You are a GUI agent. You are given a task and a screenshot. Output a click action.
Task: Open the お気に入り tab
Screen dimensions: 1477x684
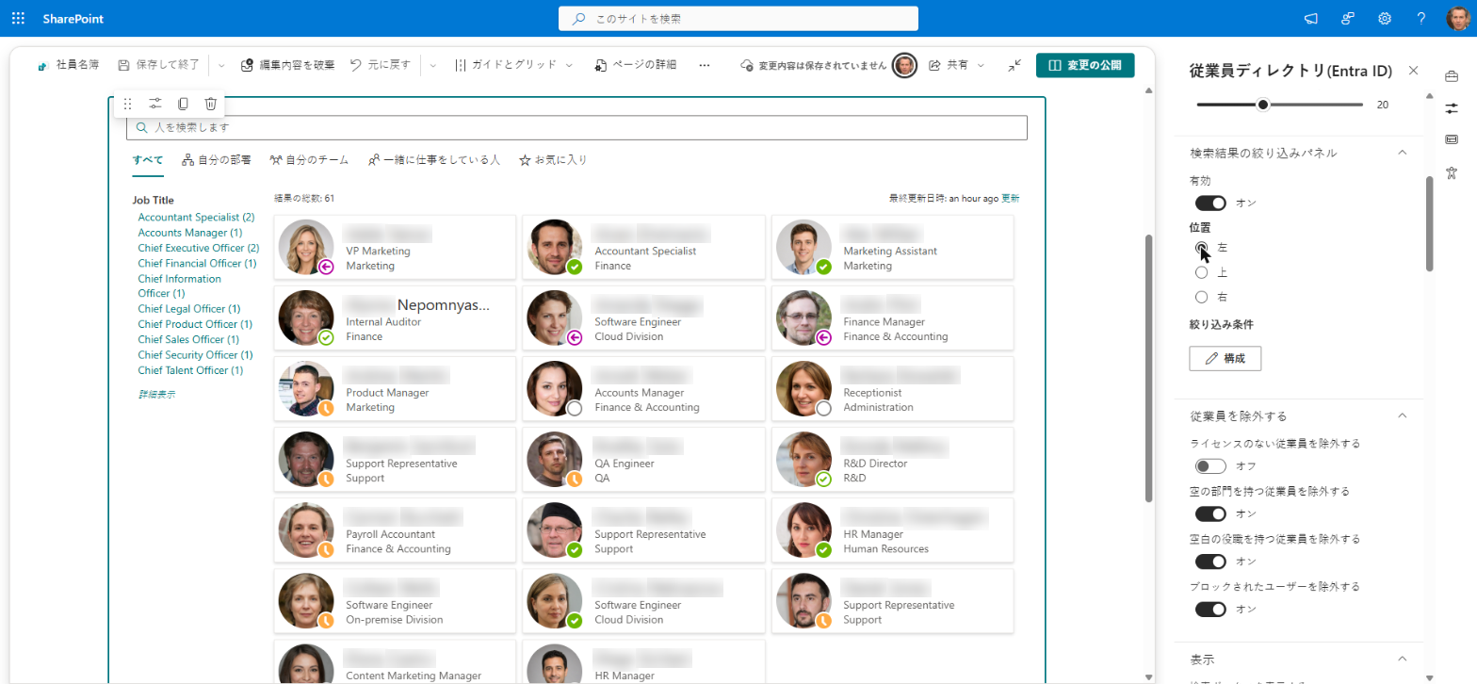(553, 160)
